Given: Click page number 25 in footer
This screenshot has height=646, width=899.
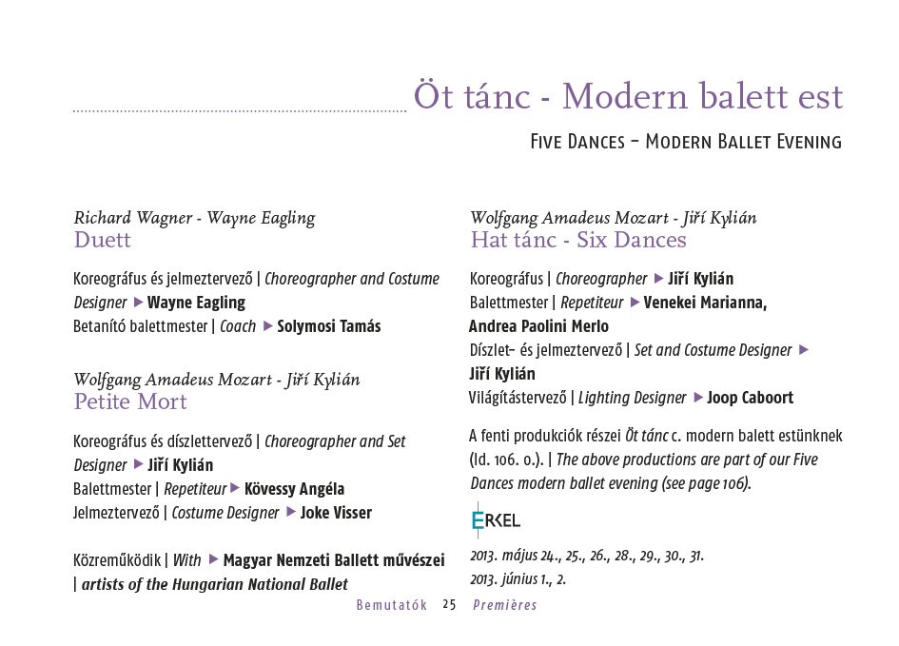Looking at the screenshot, I should [449, 605].
